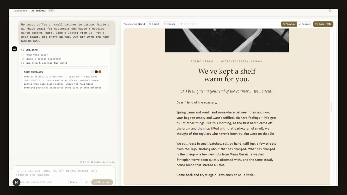Click the Previewing Gmail label
The image size is (347, 195).
(x=134, y=24)
